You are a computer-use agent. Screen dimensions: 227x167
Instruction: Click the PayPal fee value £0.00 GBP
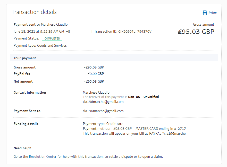pos(96,74)
